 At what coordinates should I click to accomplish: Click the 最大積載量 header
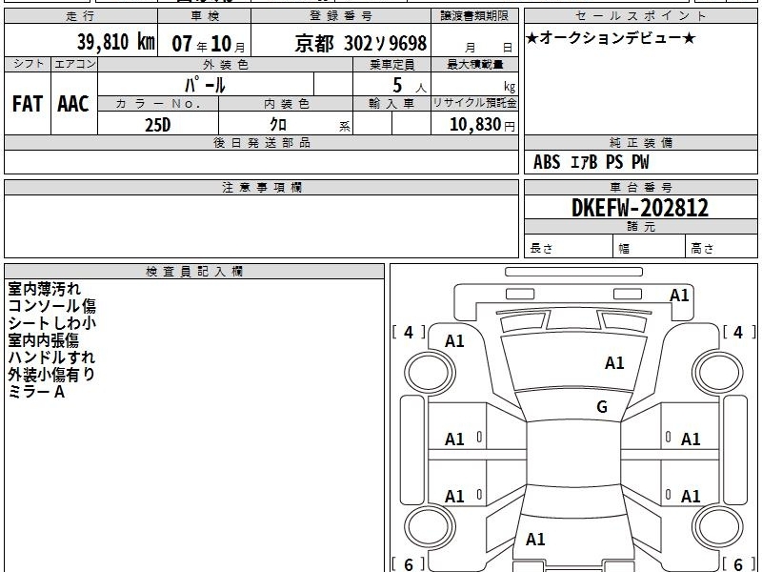click(474, 65)
